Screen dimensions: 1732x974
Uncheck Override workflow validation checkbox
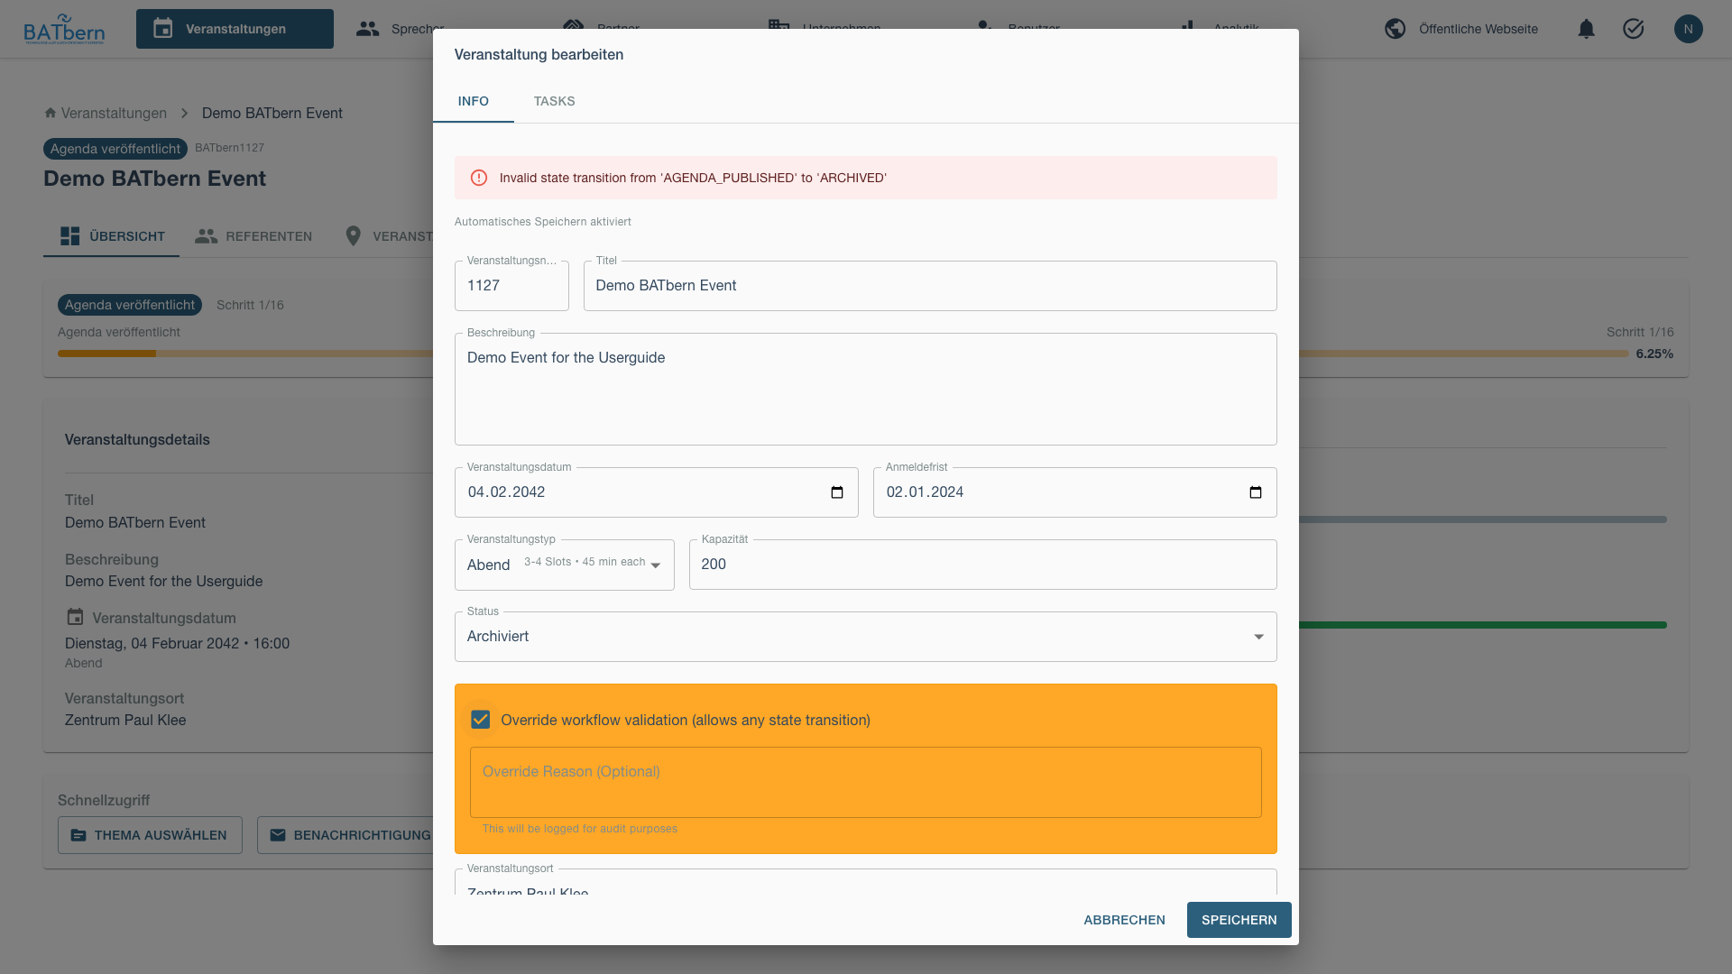pos(481,720)
